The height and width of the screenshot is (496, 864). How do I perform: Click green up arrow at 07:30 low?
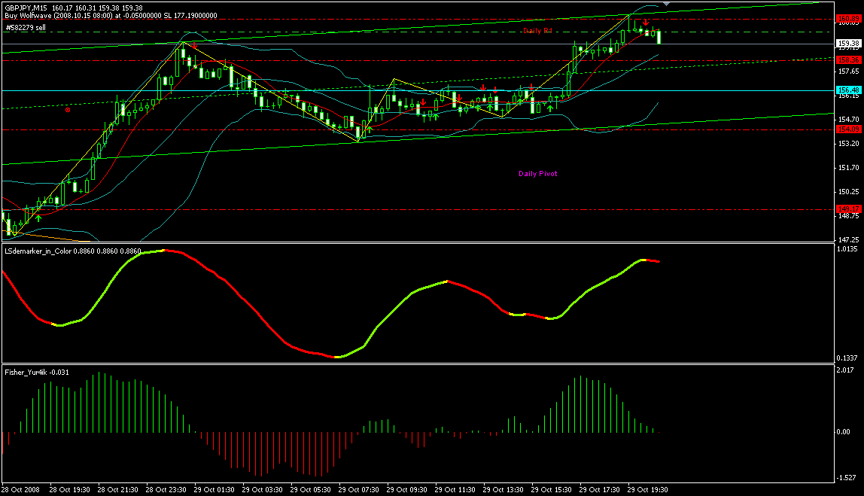tap(370, 129)
